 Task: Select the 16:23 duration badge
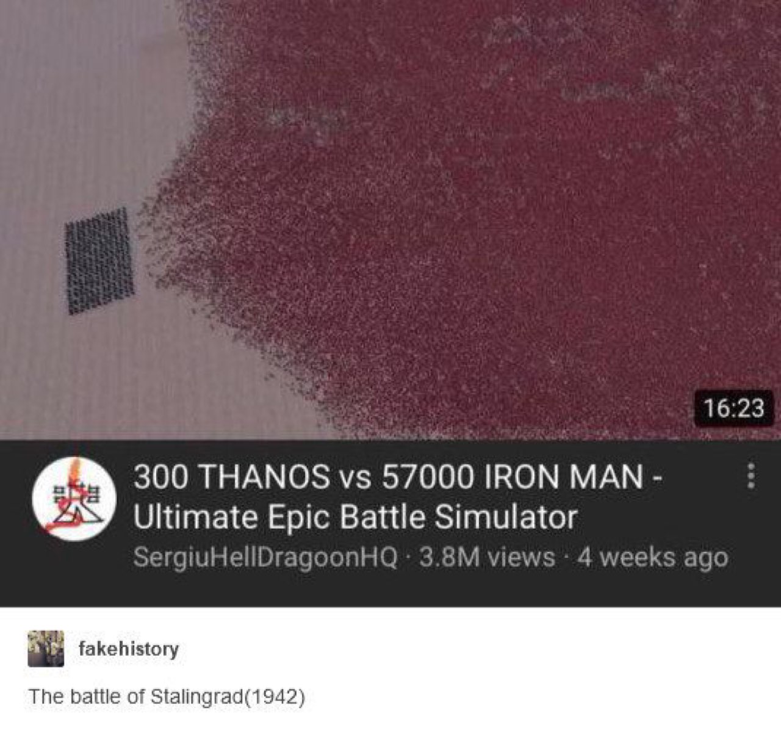tap(734, 408)
